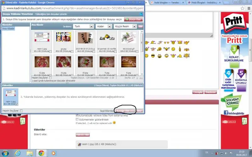Open the 10.jpg thumbnail
The width and height of the screenshot is (252, 157).
[x=85, y=62]
